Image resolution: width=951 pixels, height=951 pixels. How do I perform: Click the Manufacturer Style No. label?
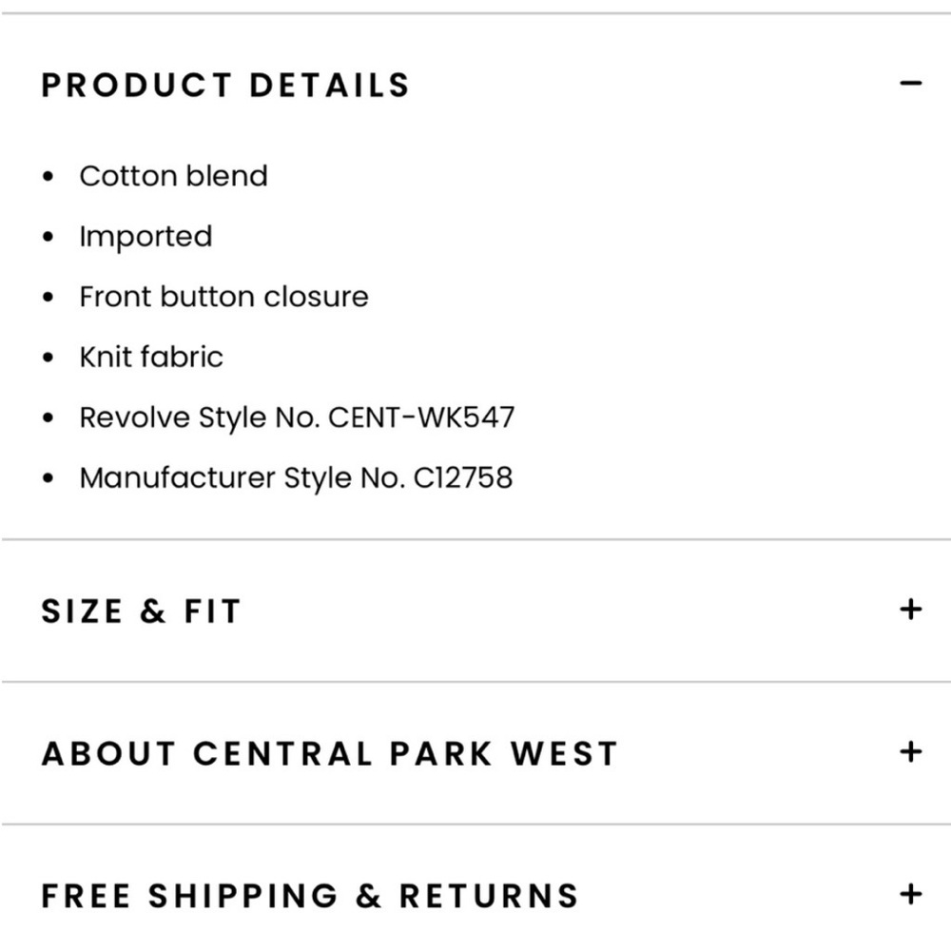coord(243,477)
